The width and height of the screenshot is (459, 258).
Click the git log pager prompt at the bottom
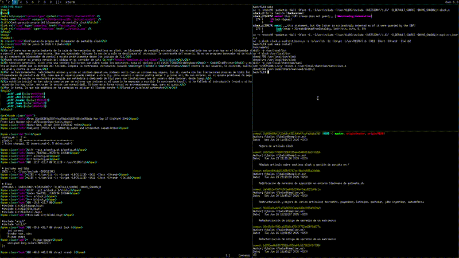tap(255, 255)
